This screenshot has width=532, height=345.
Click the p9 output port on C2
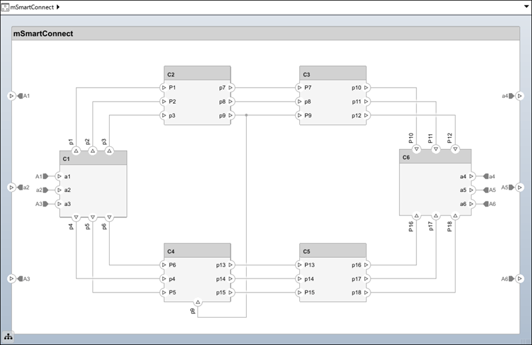tap(231, 115)
